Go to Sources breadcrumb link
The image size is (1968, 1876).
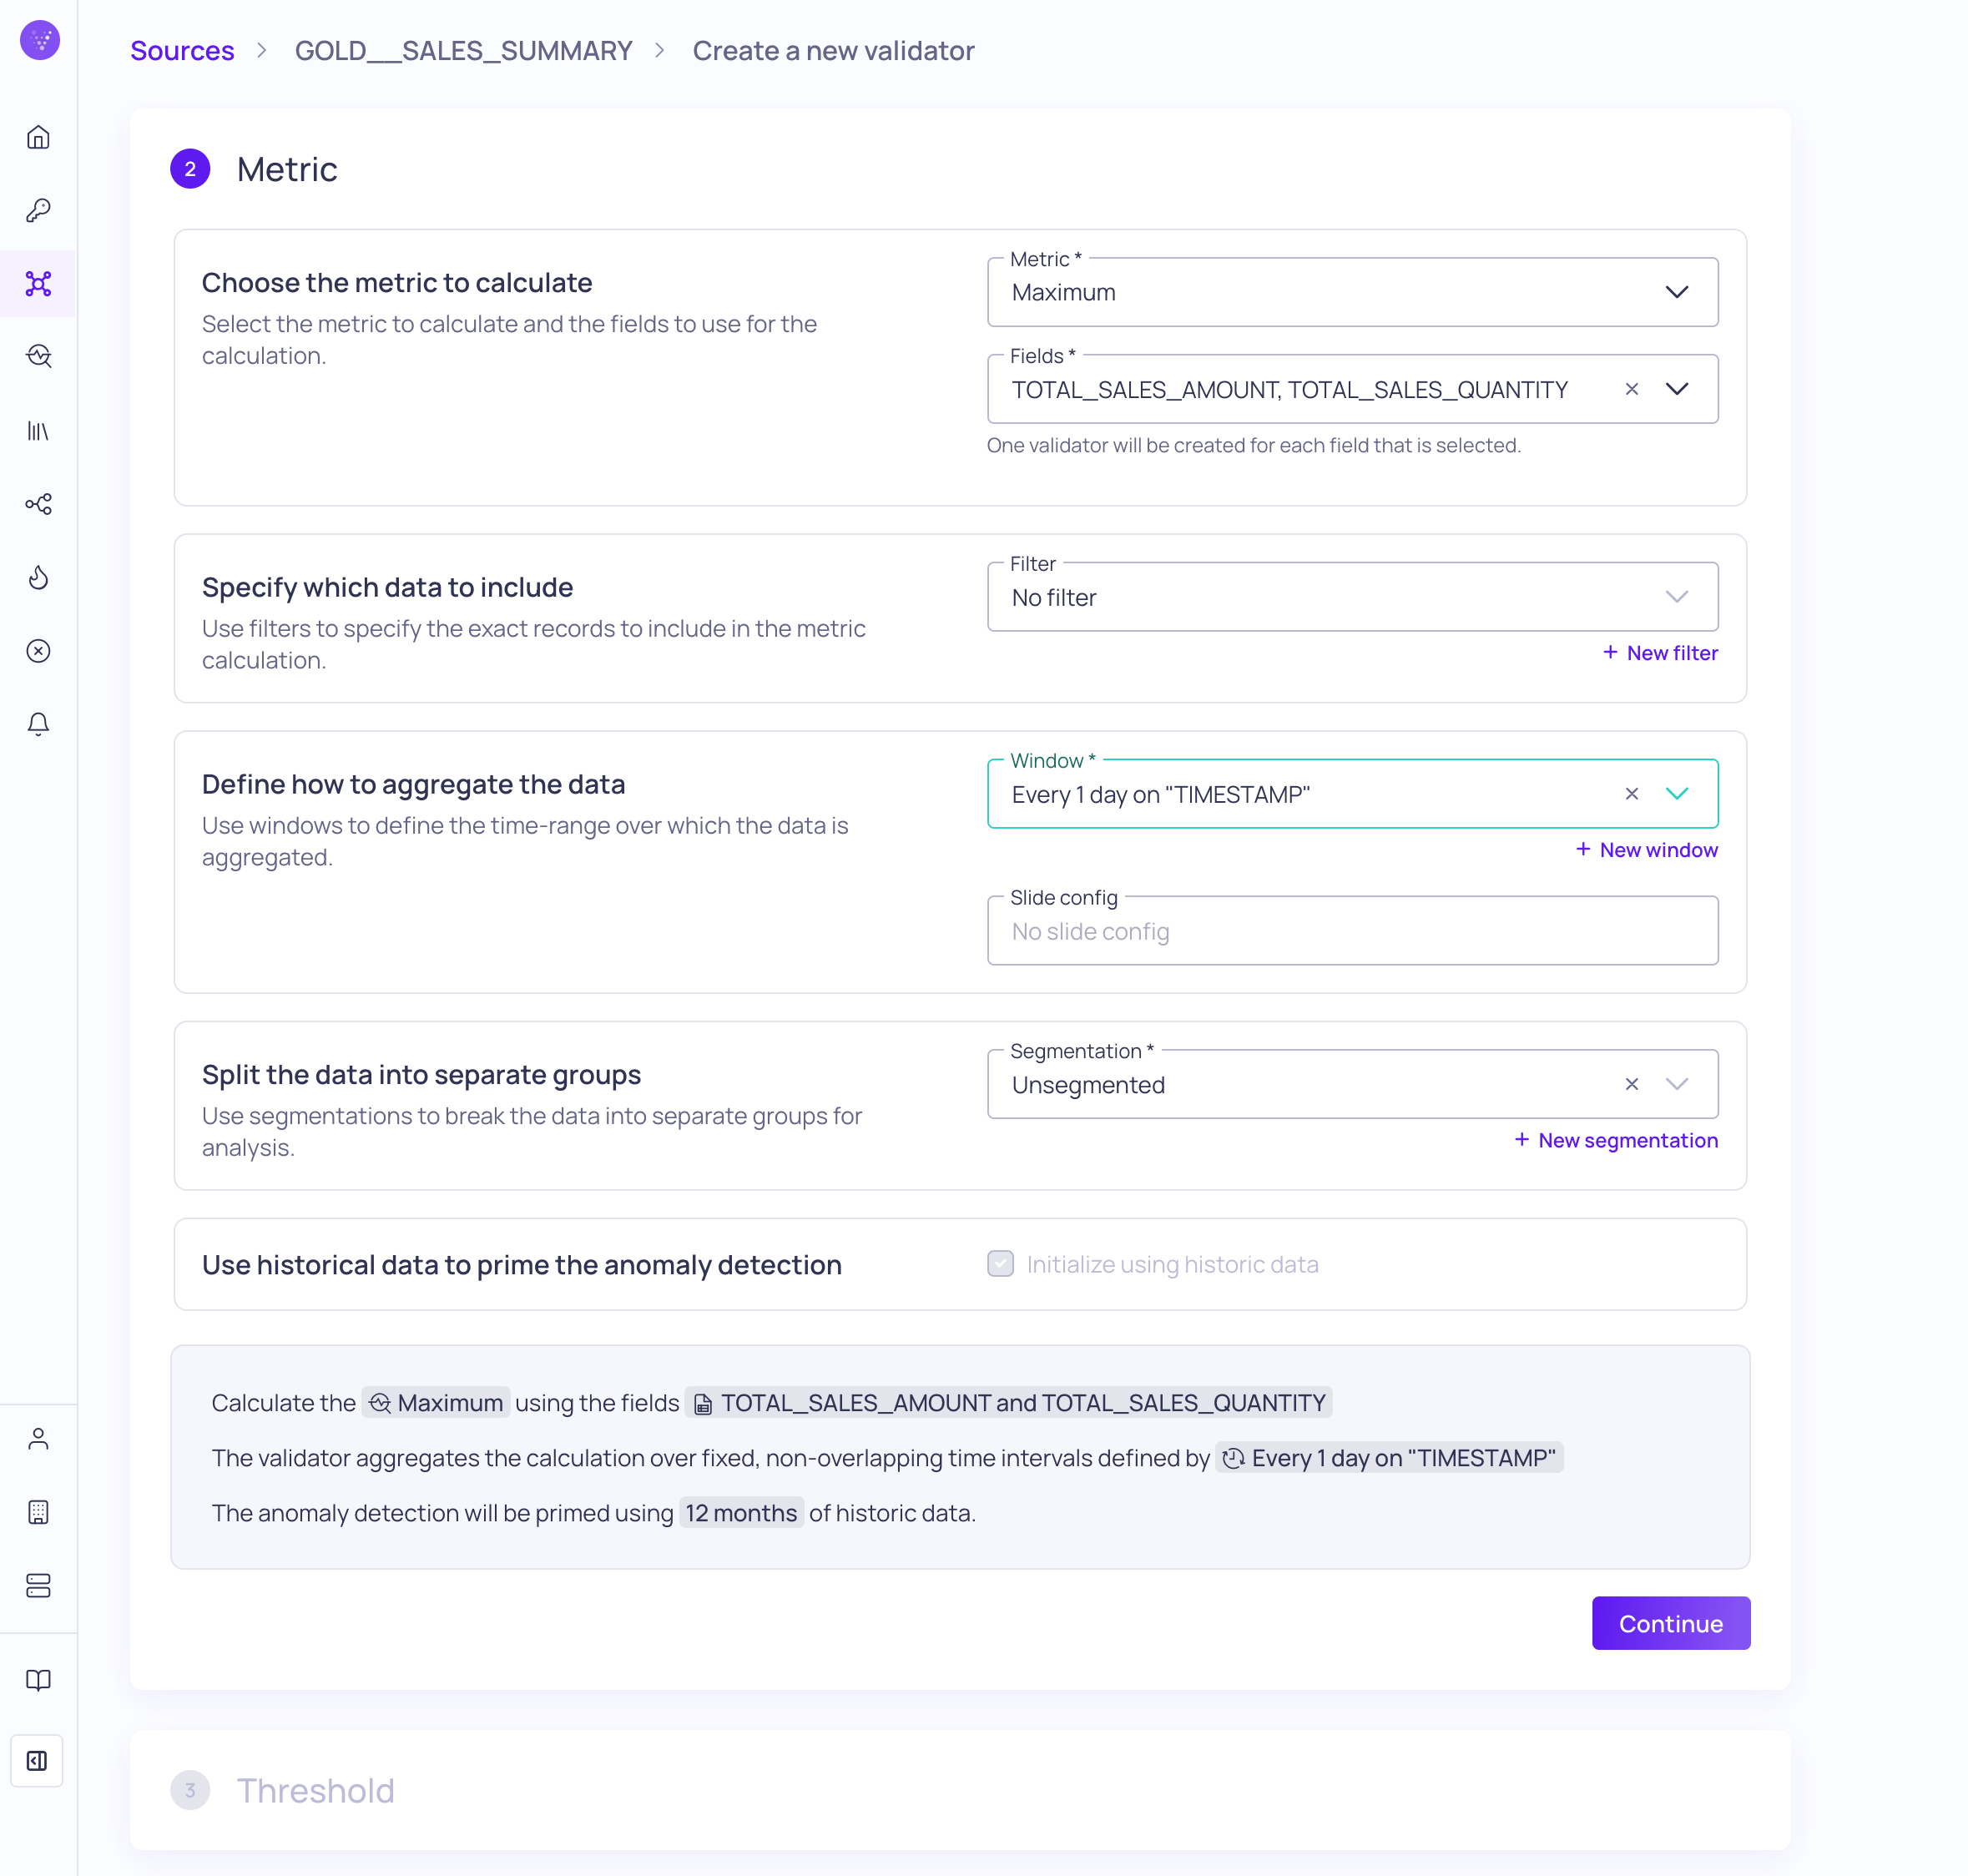coord(182,50)
